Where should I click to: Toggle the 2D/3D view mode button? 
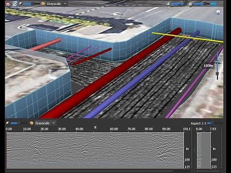(x=14, y=3)
